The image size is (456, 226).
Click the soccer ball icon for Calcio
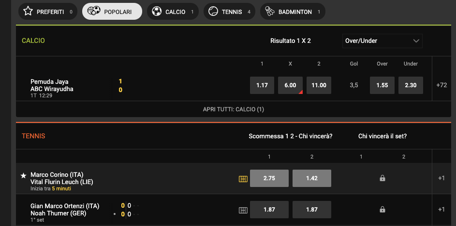click(x=157, y=12)
